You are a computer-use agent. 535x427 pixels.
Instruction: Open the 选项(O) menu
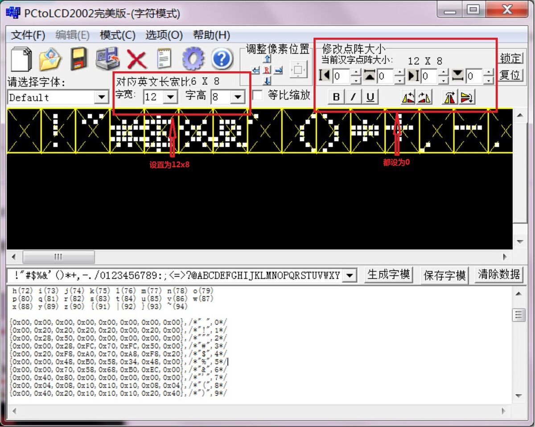164,35
